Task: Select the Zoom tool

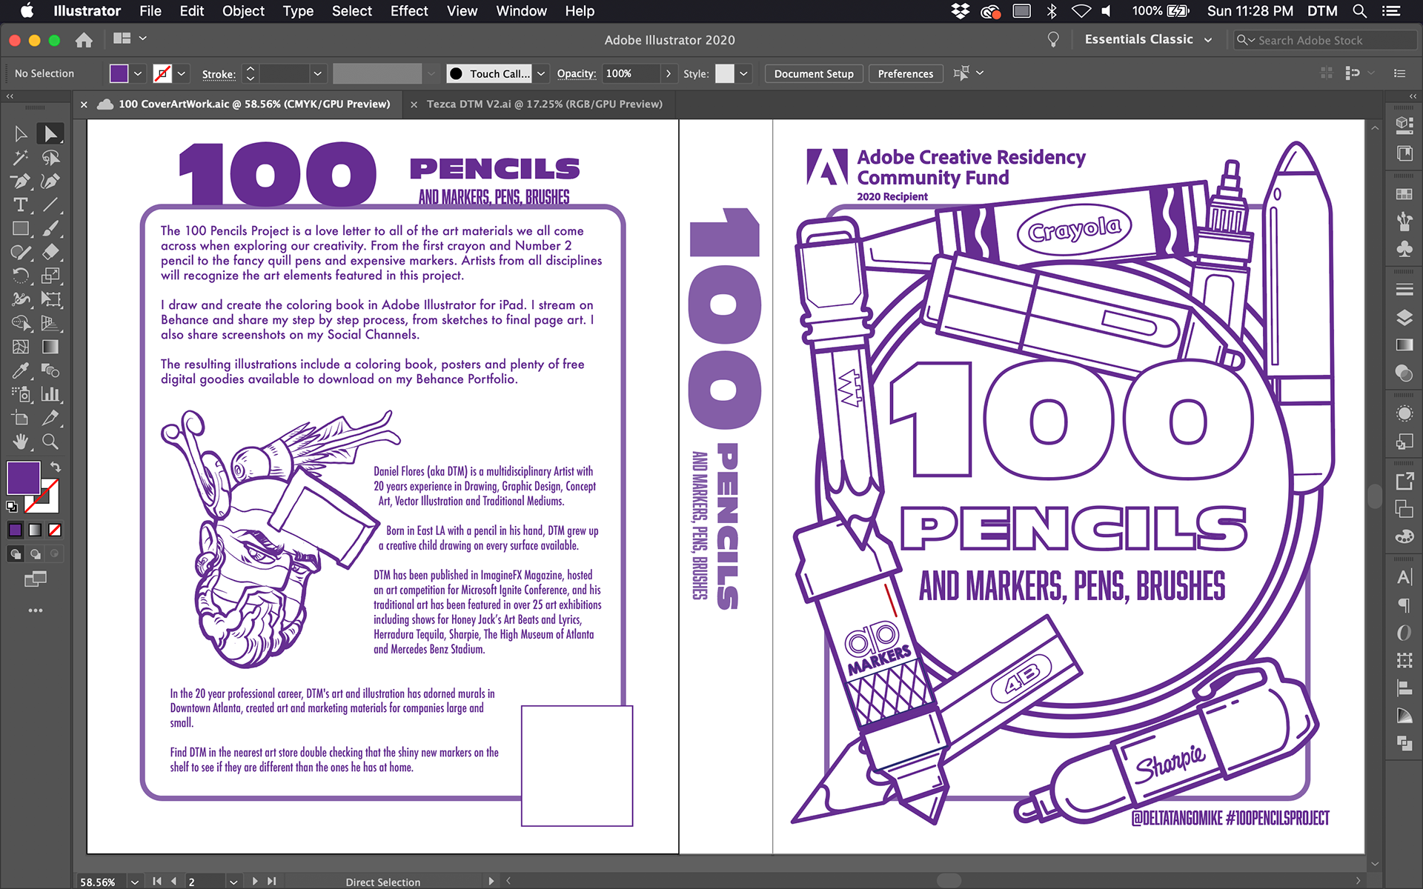Action: point(50,442)
